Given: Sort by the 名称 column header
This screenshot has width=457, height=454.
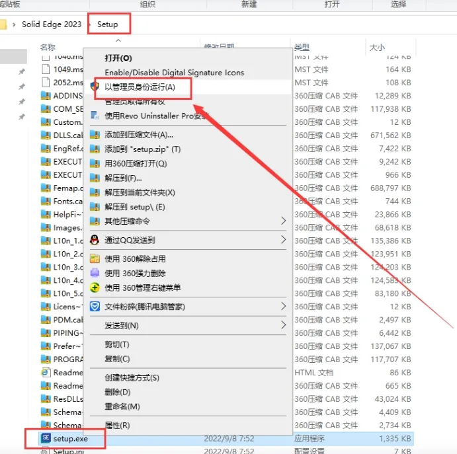Looking at the screenshot, I should click(48, 47).
